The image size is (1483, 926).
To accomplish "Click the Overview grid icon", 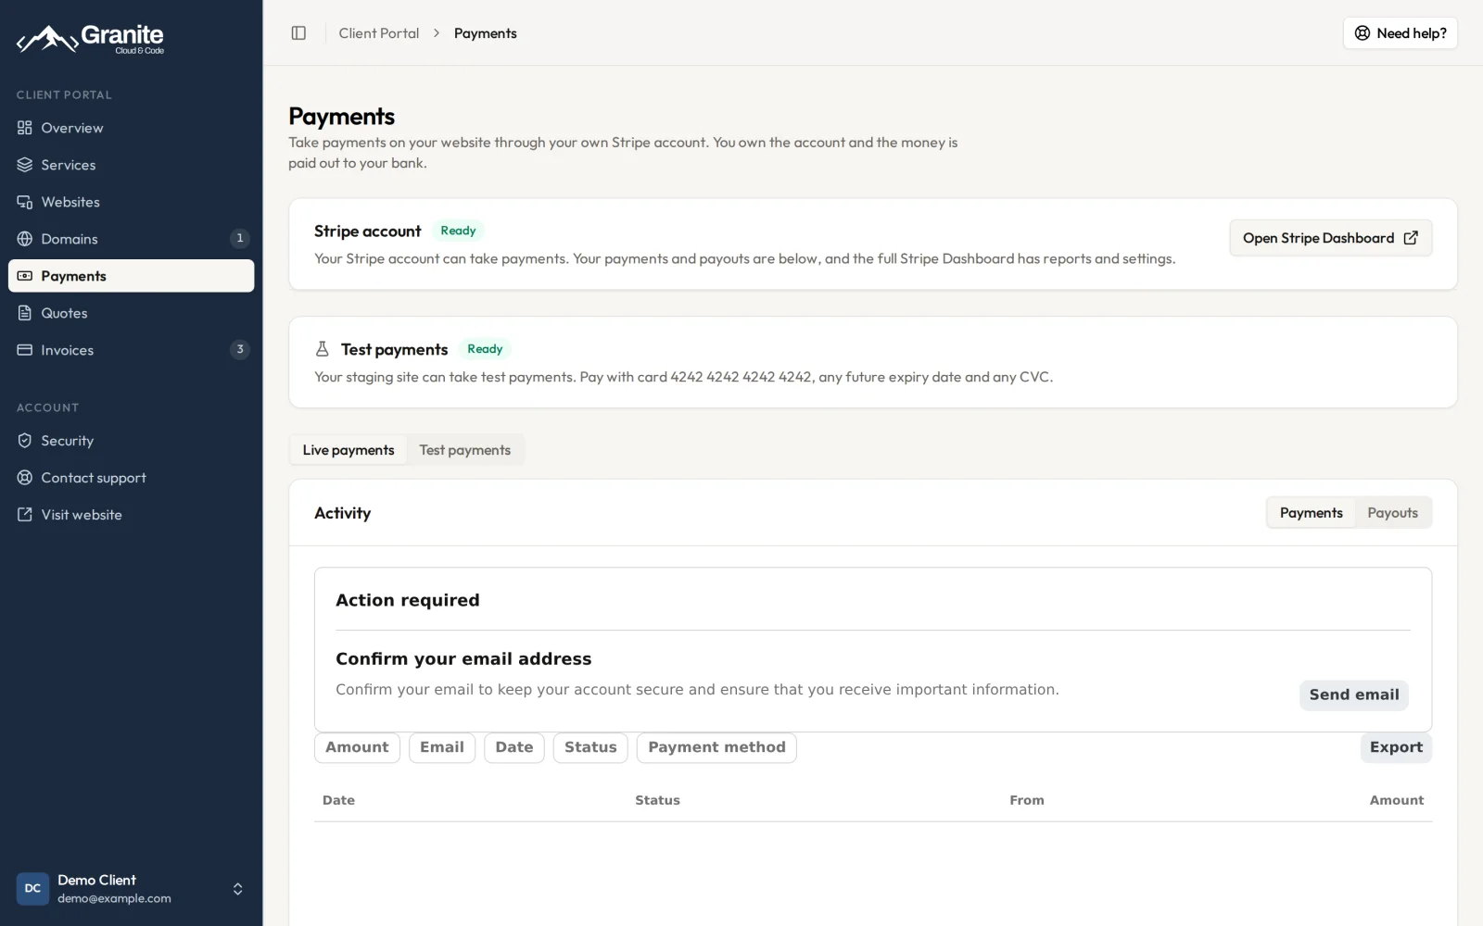I will (x=25, y=128).
